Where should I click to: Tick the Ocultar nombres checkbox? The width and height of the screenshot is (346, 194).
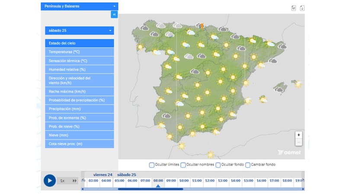(183, 165)
